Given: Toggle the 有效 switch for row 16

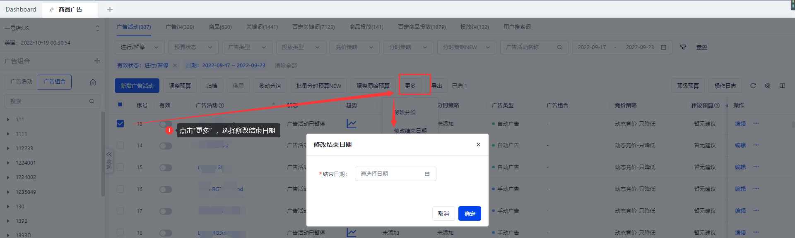Looking at the screenshot, I should pyautogui.click(x=166, y=189).
